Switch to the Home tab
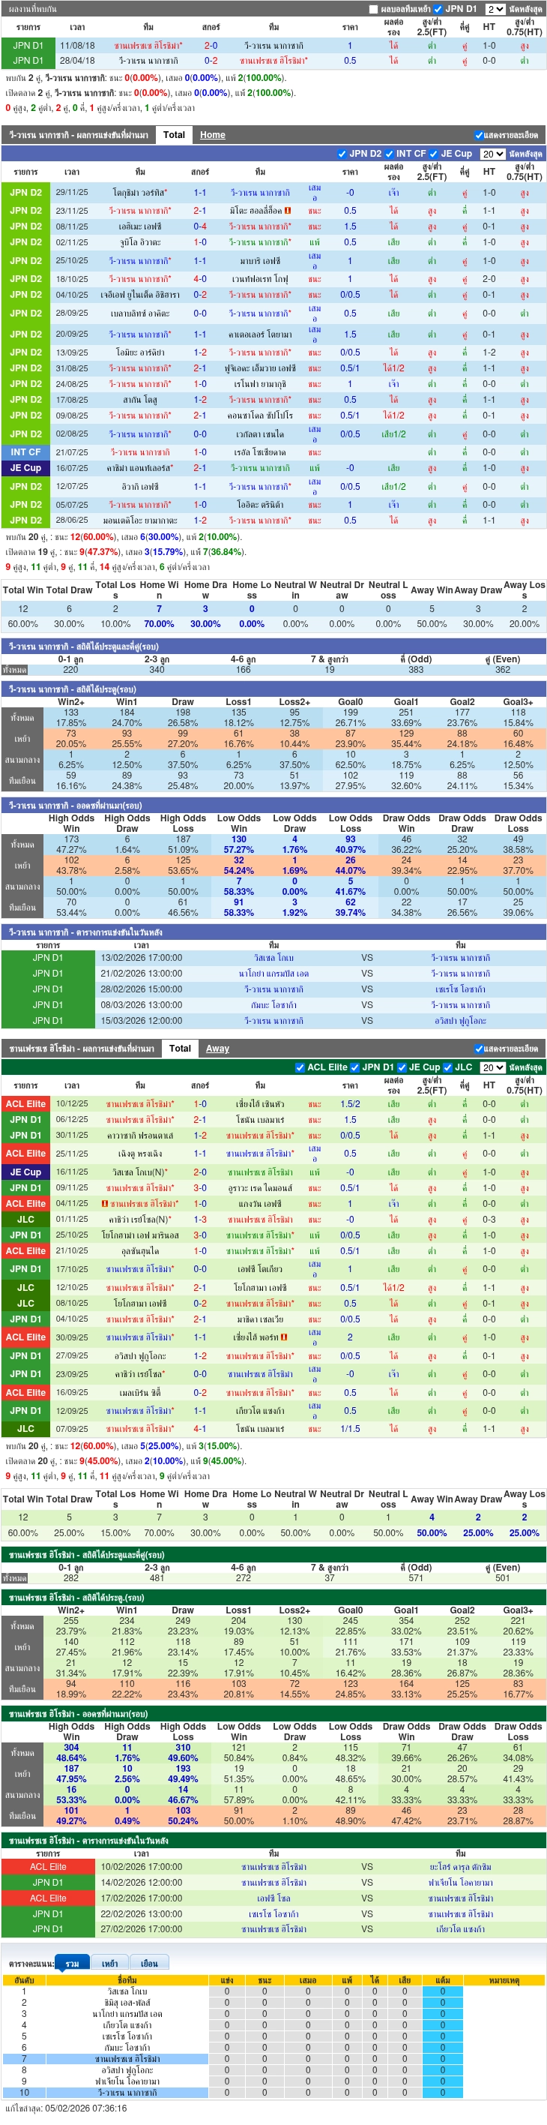This screenshot has height=2125, width=547. [x=213, y=134]
